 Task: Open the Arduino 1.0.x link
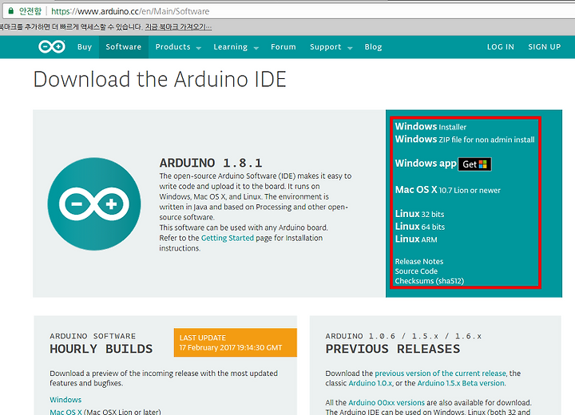coord(370,383)
